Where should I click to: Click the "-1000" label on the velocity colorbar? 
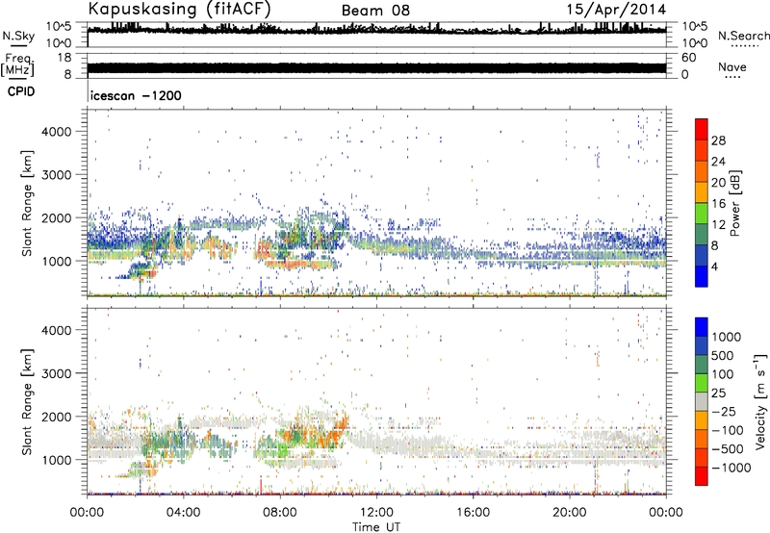(731, 468)
